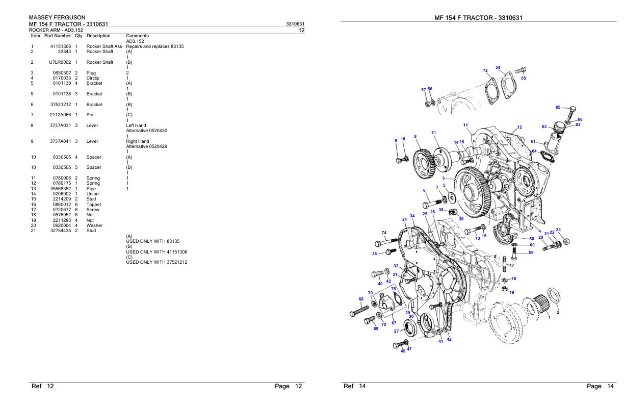Click part number 0650507 for Plug
The height and width of the screenshot is (404, 624).
click(x=62, y=73)
